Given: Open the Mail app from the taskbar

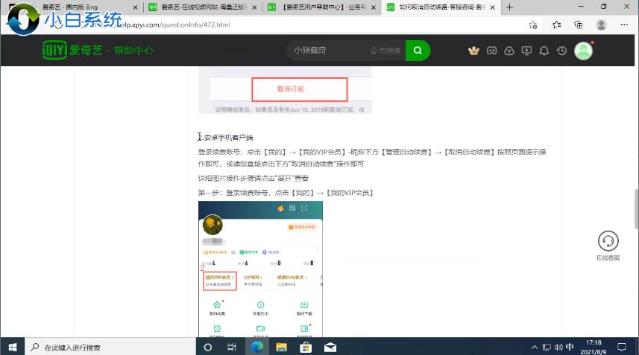Looking at the screenshot, I should 330,348.
